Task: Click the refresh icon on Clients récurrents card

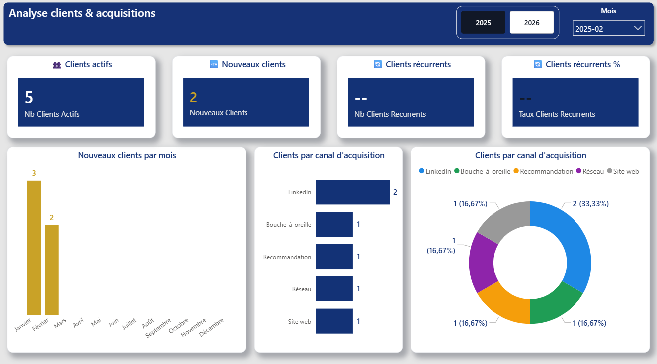Action: click(378, 64)
